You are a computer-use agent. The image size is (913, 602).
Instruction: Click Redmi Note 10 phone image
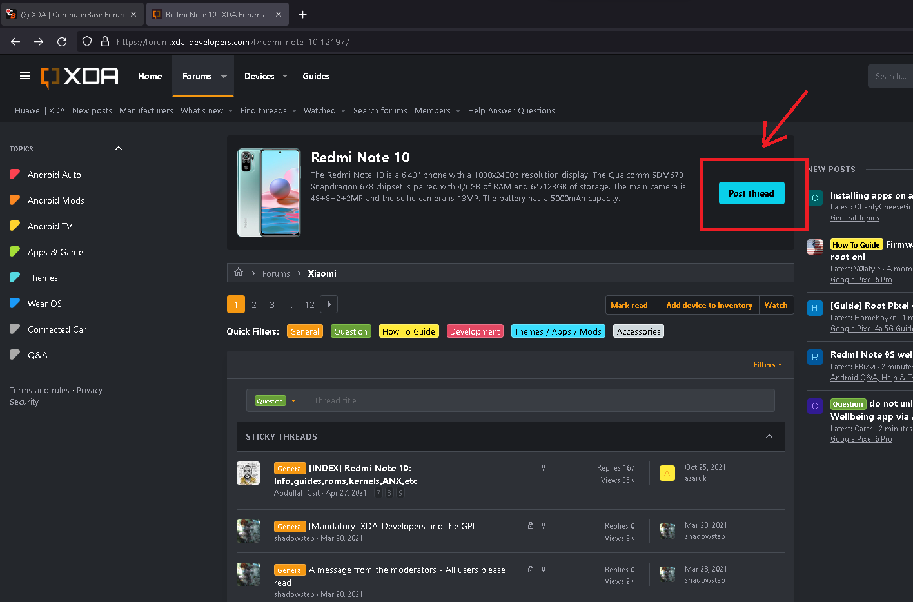[269, 193]
